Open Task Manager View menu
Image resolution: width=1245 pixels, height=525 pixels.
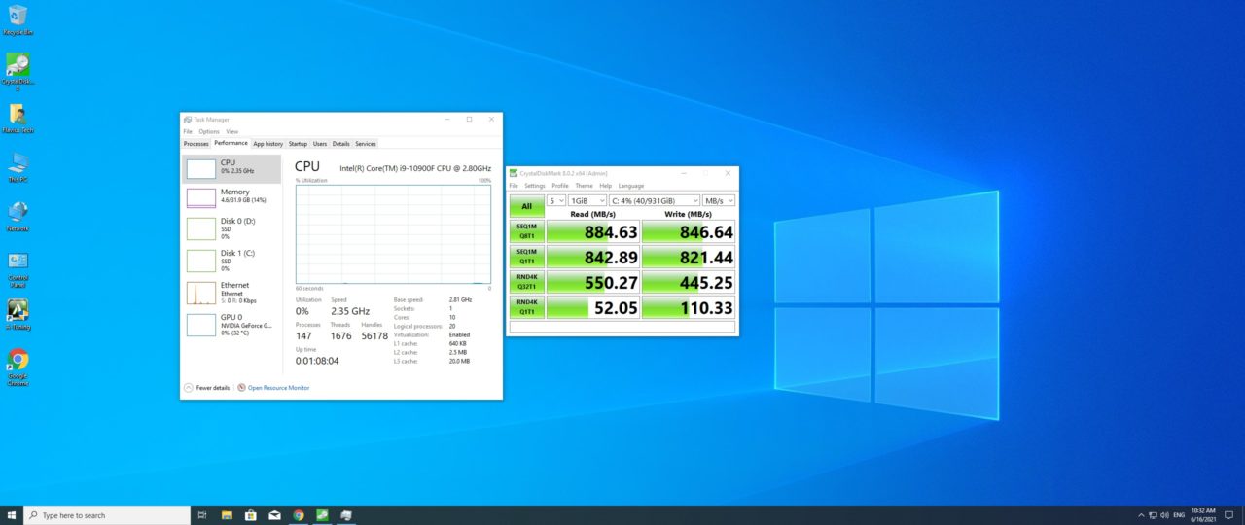point(231,131)
